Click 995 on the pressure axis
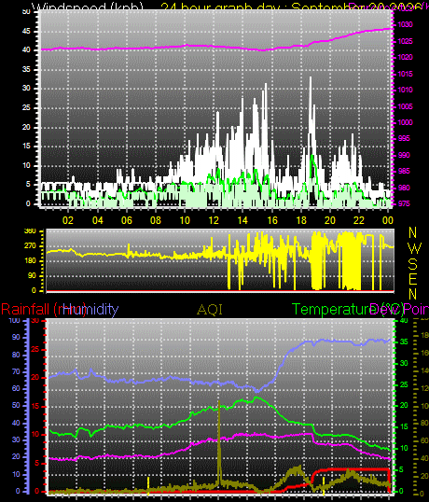This screenshot has width=429, height=502. pos(404,139)
